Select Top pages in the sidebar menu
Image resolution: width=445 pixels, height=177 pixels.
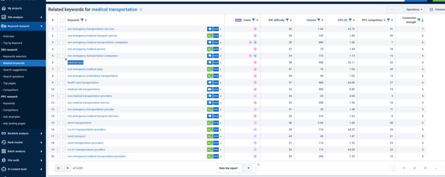pyautogui.click(x=10, y=83)
